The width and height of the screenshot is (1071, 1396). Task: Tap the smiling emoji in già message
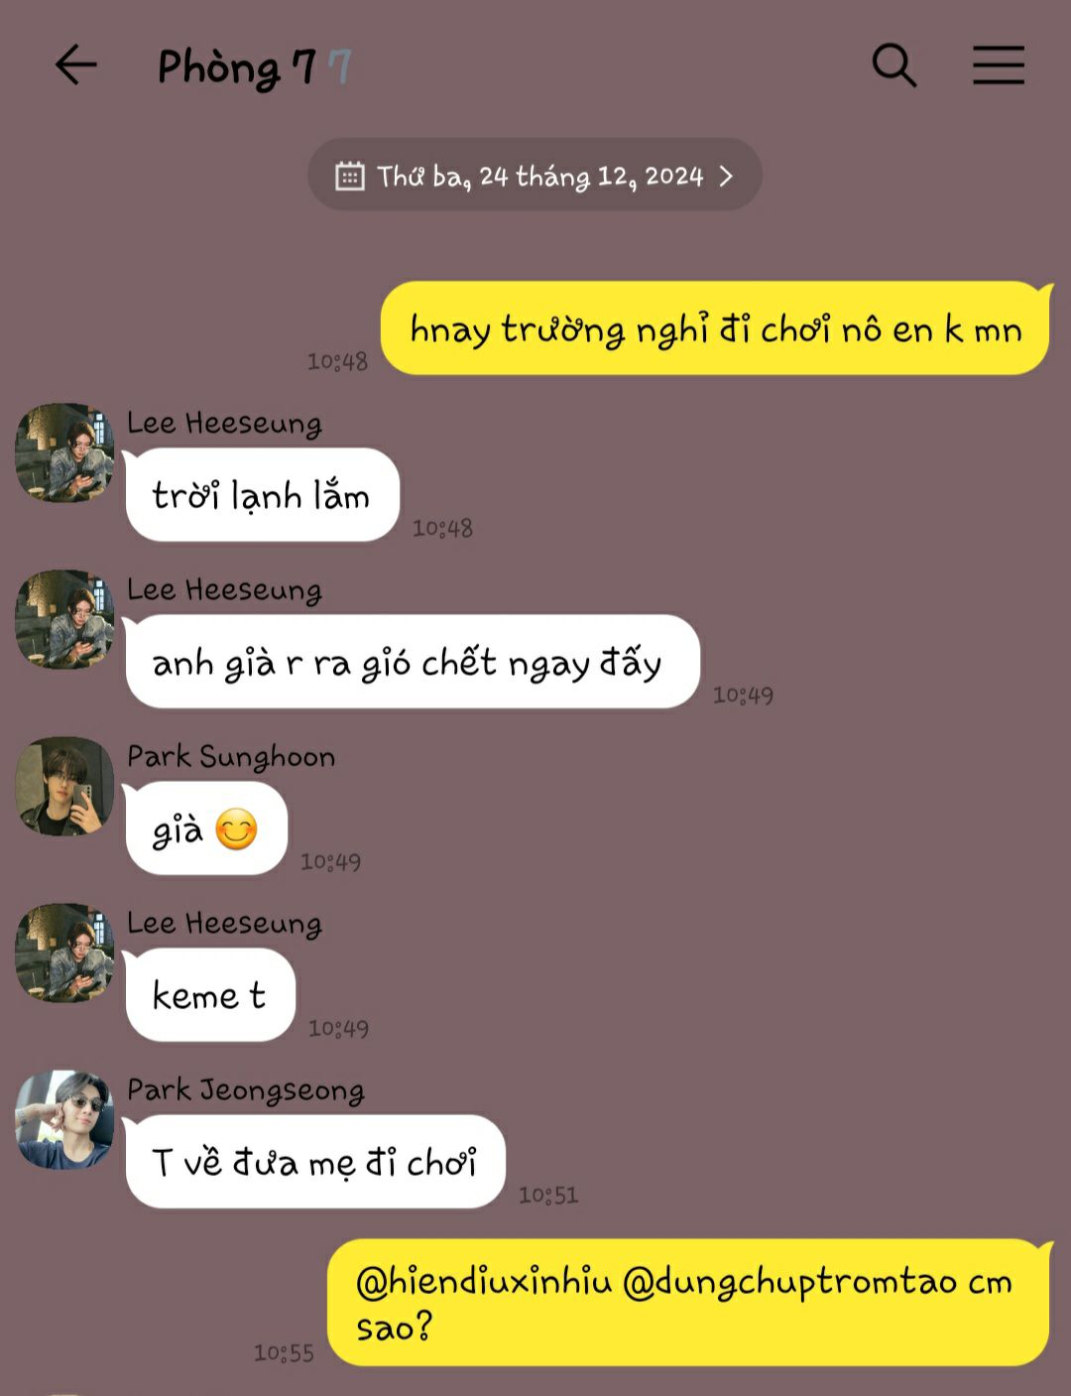236,829
